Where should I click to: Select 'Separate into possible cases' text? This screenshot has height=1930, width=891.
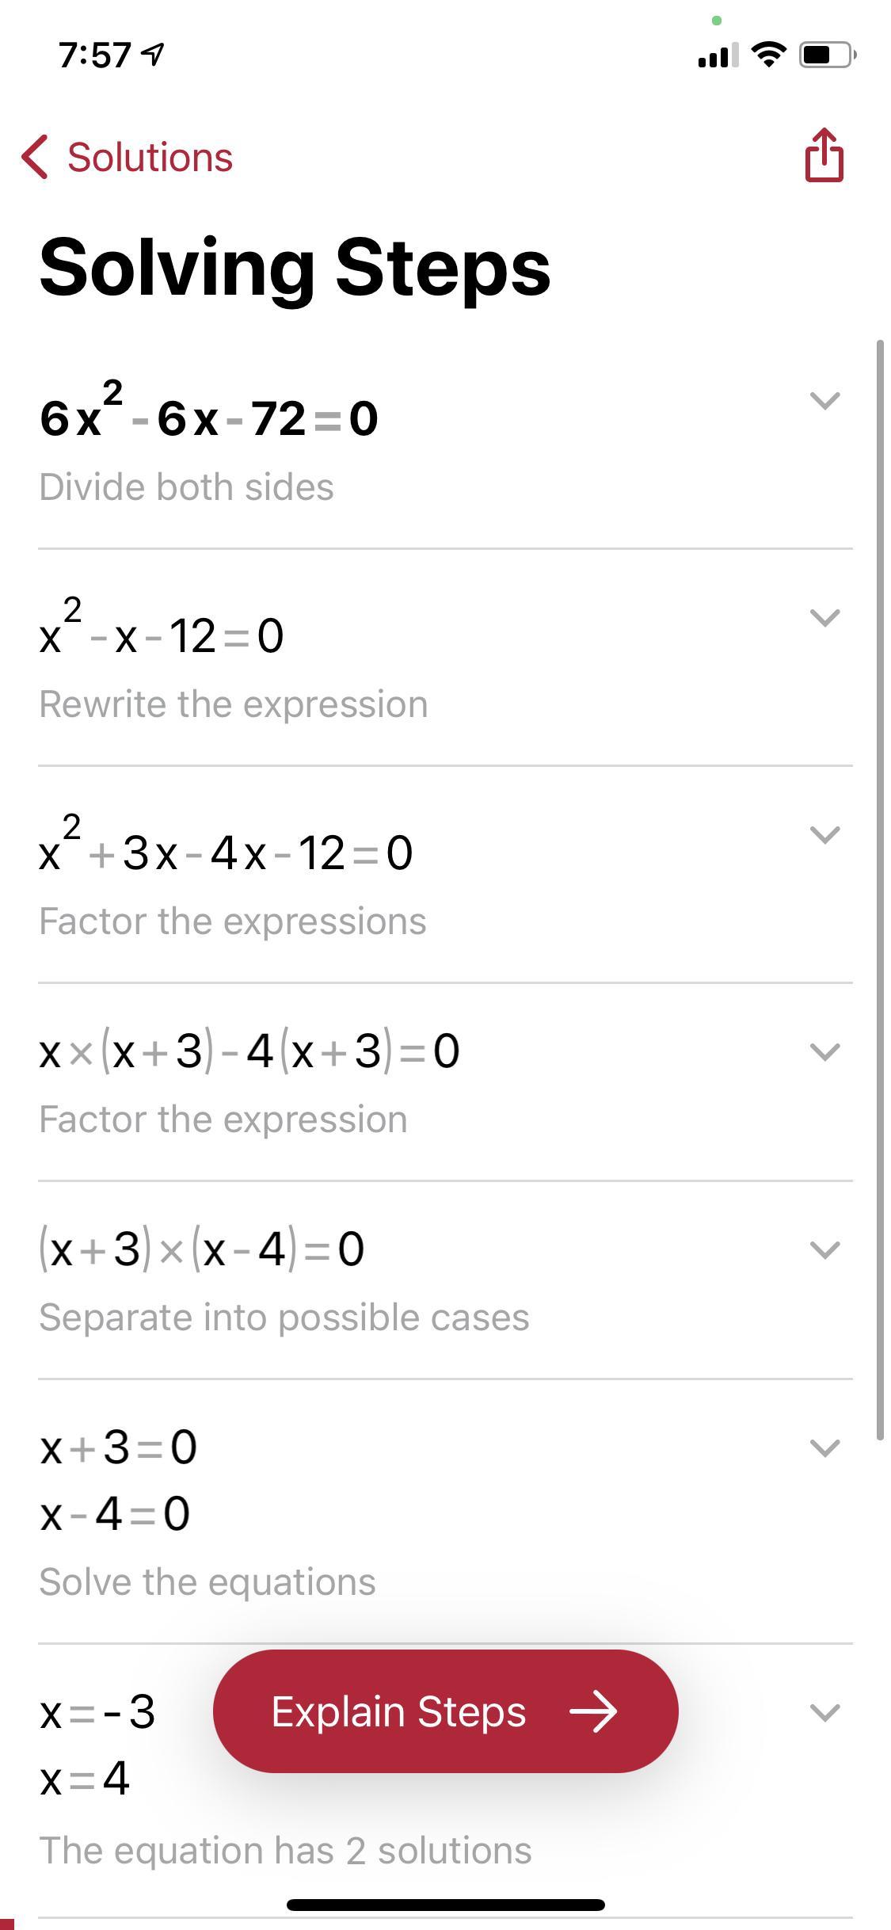(284, 1318)
